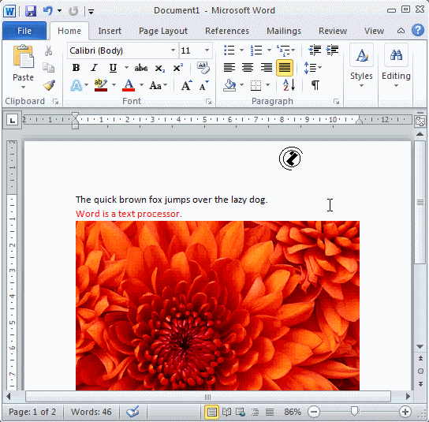Open the Font dialog launcher
The width and height of the screenshot is (429, 422).
click(x=208, y=102)
